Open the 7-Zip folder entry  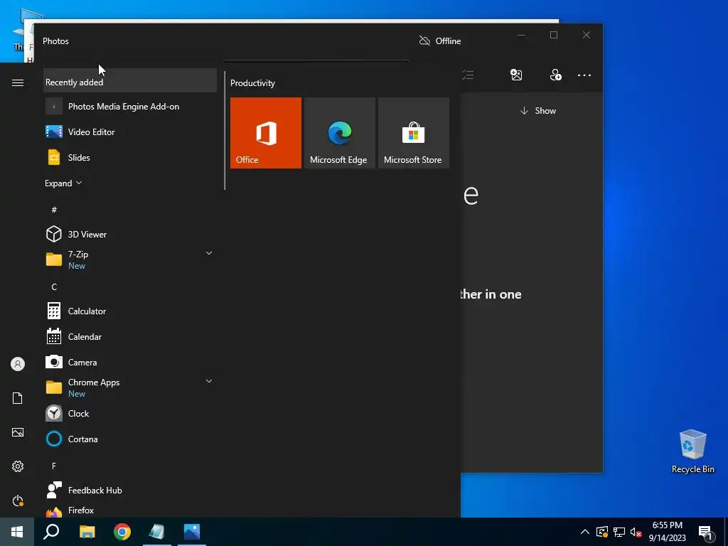[130, 259]
